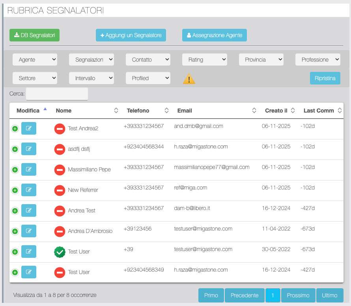Expand row details for asdflj dsflj

click(x=15, y=149)
